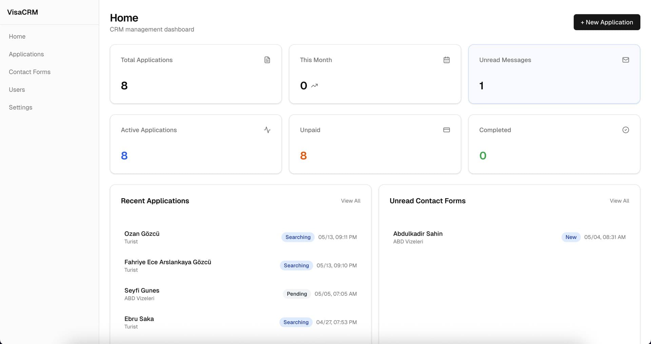
Task: Click the trending arrow icon beside This Month count
Action: (315, 85)
